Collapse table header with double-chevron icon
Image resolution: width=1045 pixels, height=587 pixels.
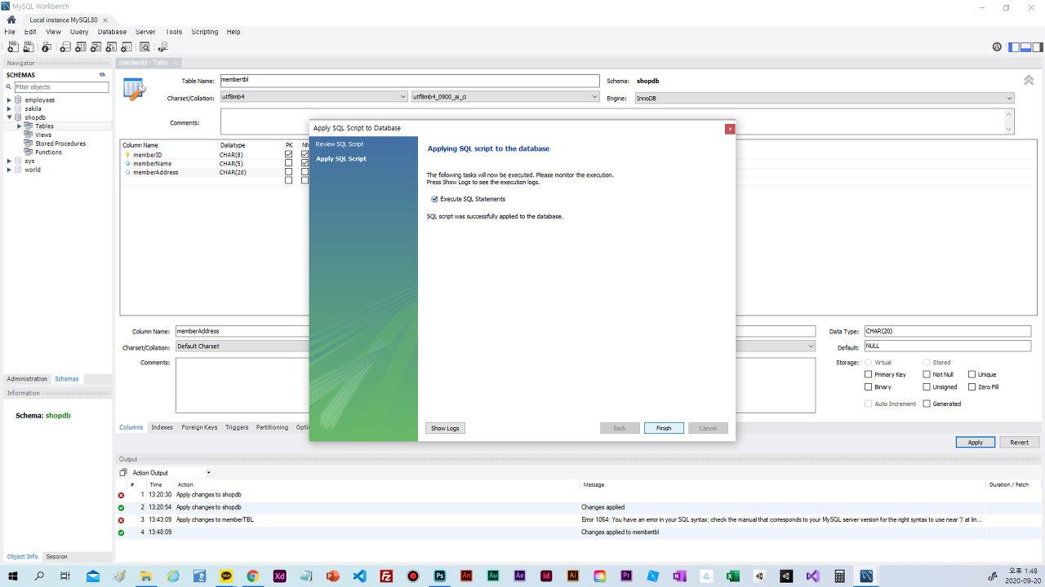[1029, 80]
